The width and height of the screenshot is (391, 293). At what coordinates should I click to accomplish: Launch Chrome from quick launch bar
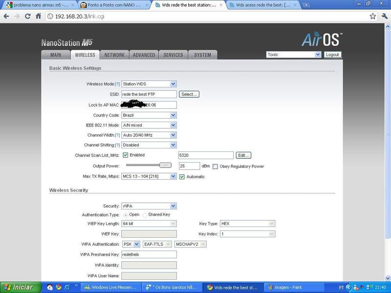point(58,287)
